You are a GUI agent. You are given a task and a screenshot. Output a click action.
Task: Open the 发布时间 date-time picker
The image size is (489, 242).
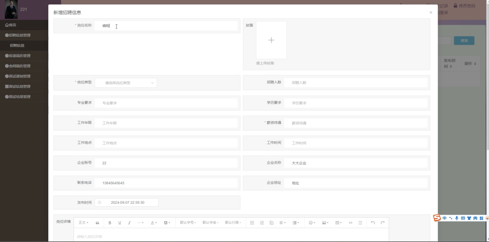point(127,202)
